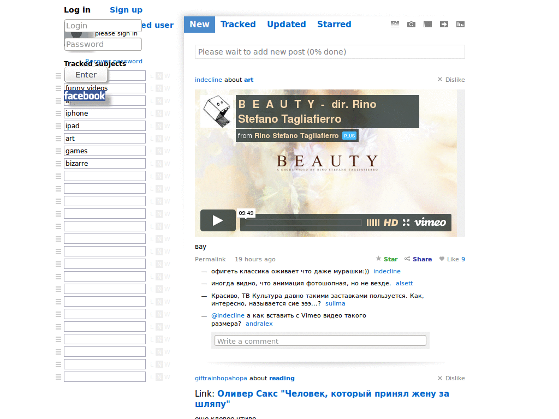Switch to the Starred tab
559x419 pixels.
(x=335, y=24)
